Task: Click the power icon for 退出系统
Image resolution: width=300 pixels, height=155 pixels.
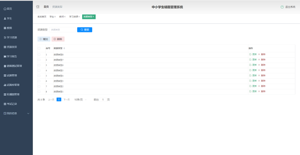Action: [282, 7]
